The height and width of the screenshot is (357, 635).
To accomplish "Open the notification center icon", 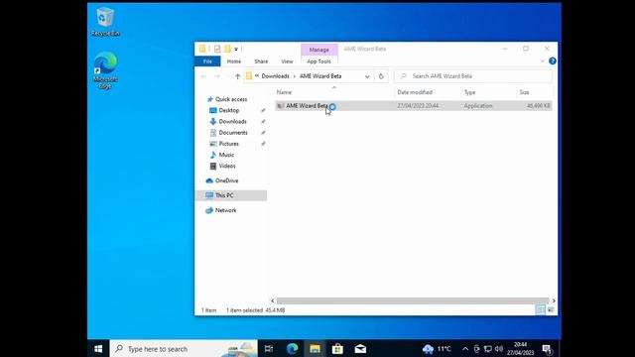I will pos(547,349).
